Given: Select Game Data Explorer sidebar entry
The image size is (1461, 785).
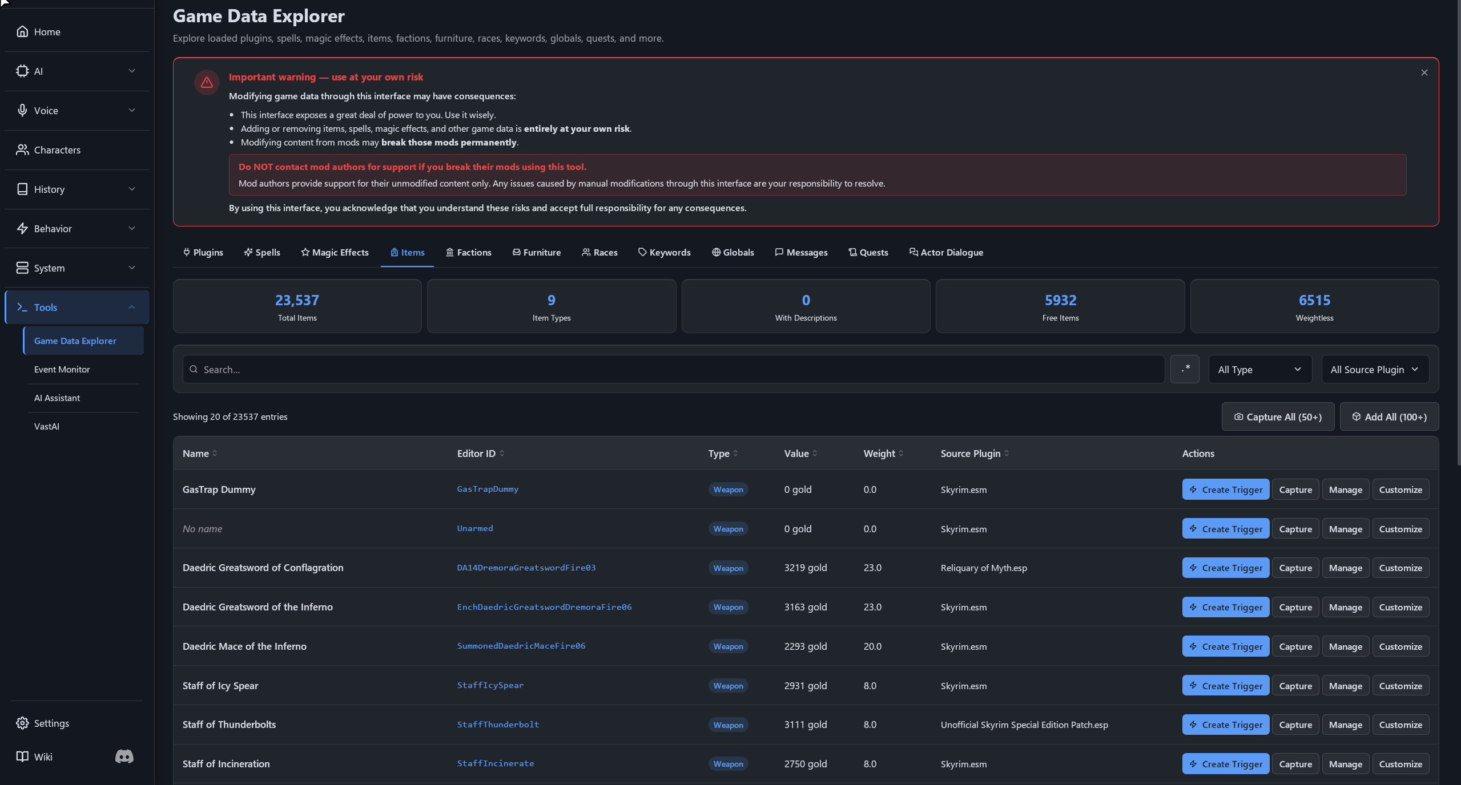Looking at the screenshot, I should (83, 341).
